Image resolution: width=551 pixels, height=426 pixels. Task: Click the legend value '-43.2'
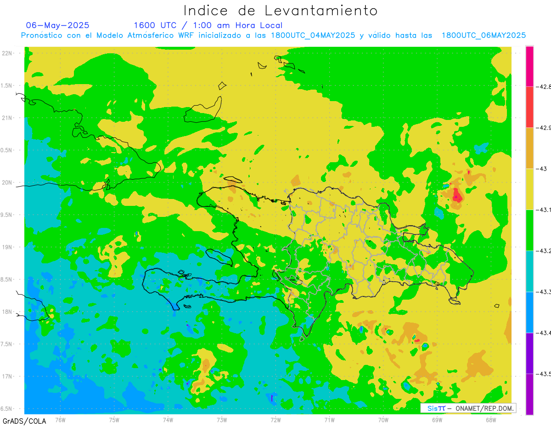(x=543, y=250)
